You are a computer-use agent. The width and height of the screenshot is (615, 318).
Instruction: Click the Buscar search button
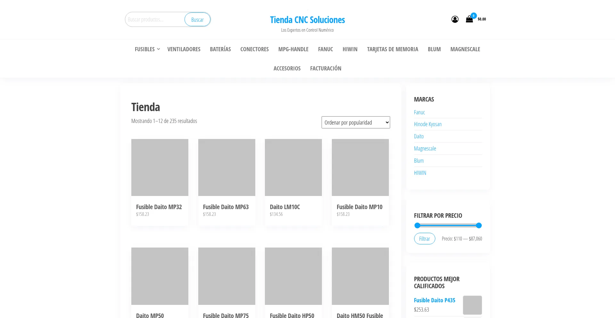tap(197, 20)
